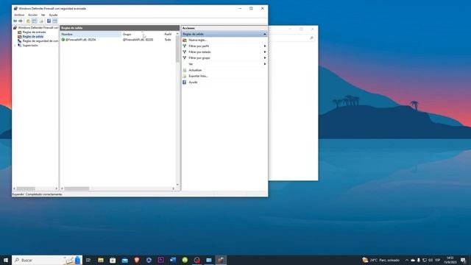
Task: Click the weather widget in the taskbar
Action: pyautogui.click(x=381, y=260)
